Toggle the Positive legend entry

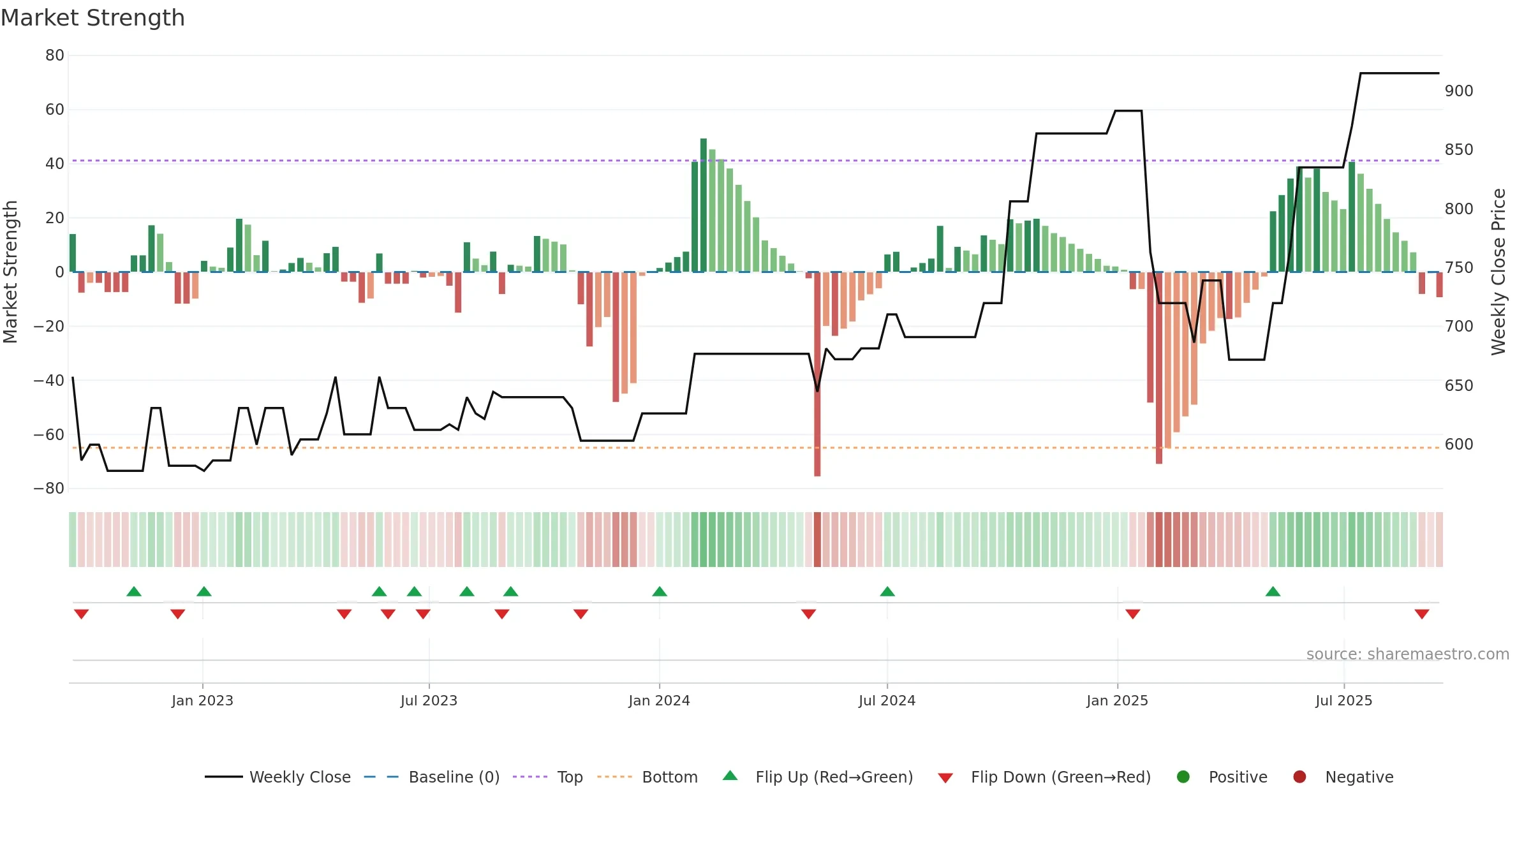pos(1222,777)
